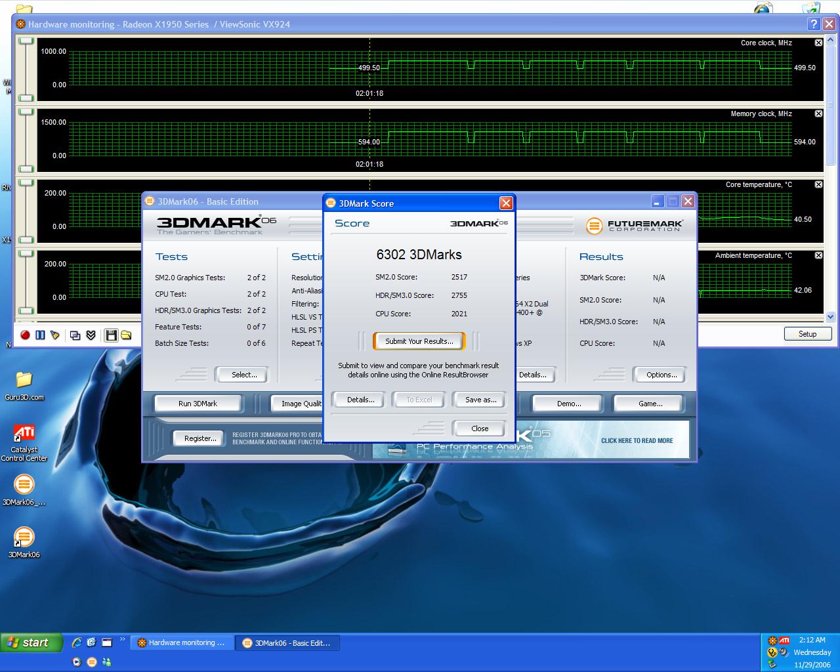
Task: Click the monitoring scrollbar up arrow
Action: (x=831, y=41)
